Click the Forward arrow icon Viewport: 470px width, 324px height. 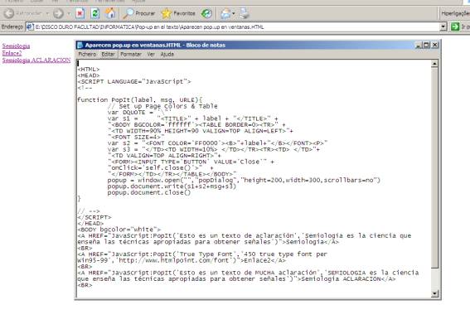click(58, 13)
